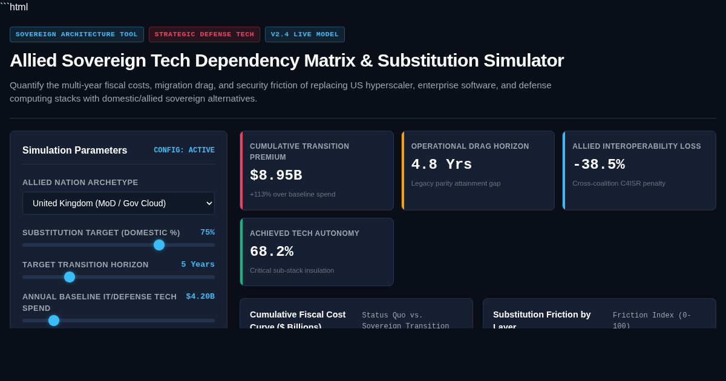This screenshot has height=381, width=726.
Task: Click the Sovereign Architecture Tool badge
Action: point(77,34)
